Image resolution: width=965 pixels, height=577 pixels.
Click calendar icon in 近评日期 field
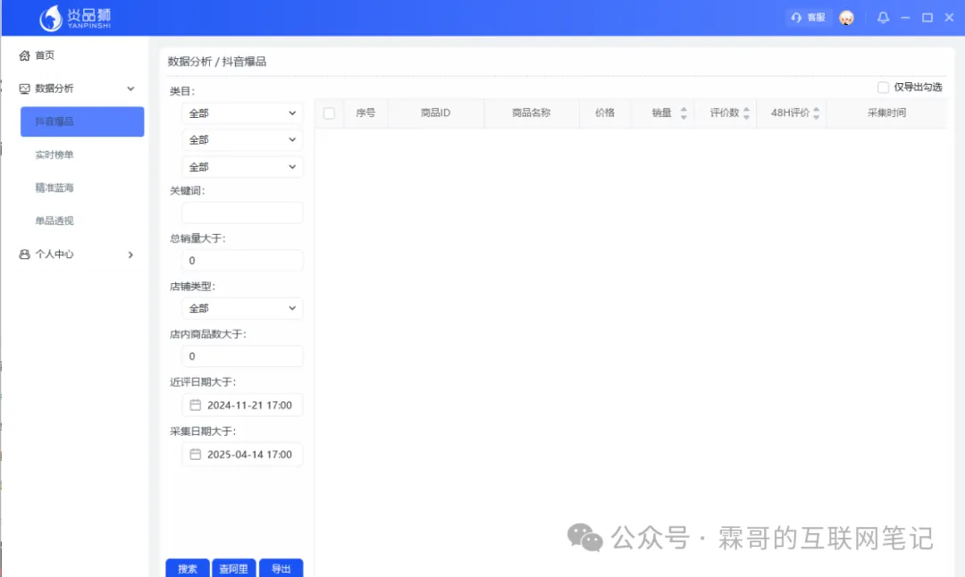196,406
